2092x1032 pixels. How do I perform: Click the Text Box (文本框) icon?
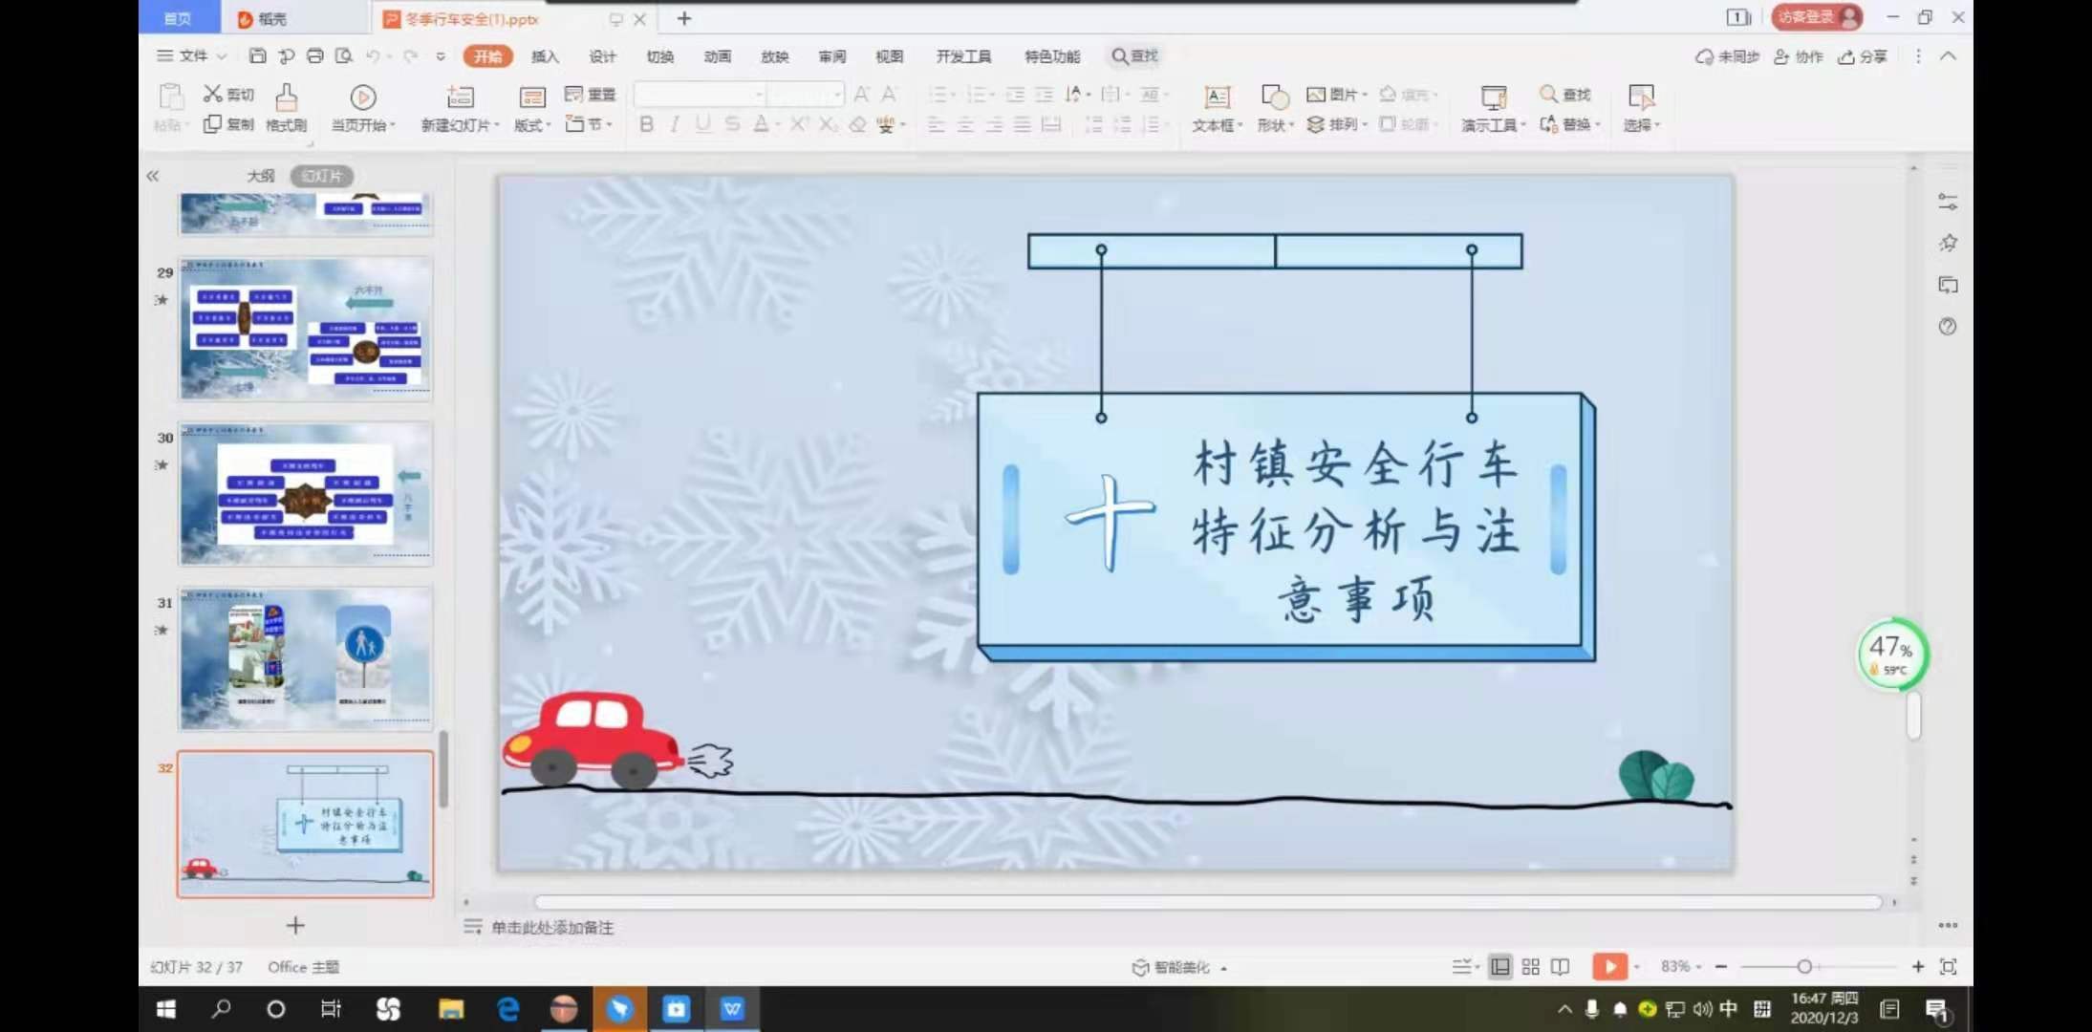click(1216, 97)
